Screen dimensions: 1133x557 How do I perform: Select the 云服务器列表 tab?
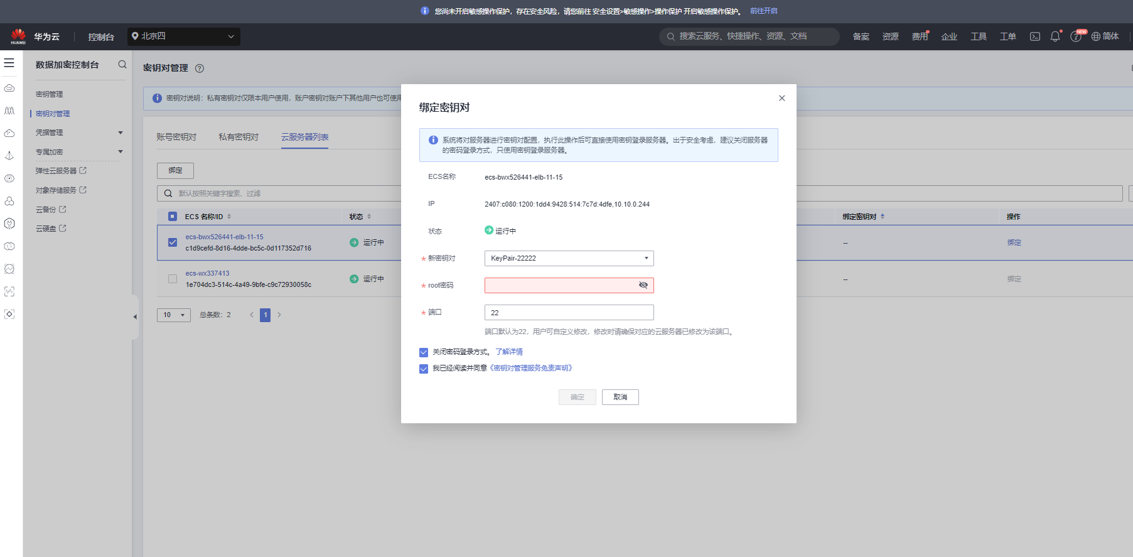[x=305, y=137]
